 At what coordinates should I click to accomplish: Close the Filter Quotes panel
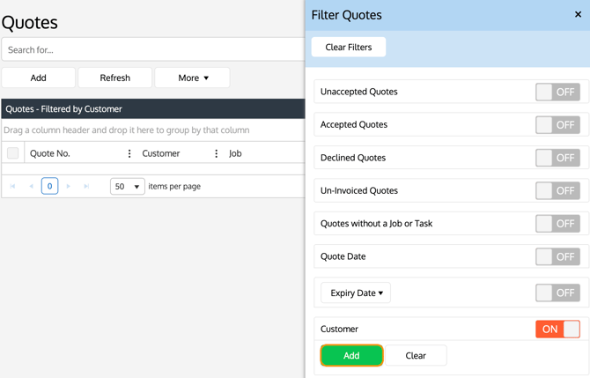pyautogui.click(x=578, y=15)
